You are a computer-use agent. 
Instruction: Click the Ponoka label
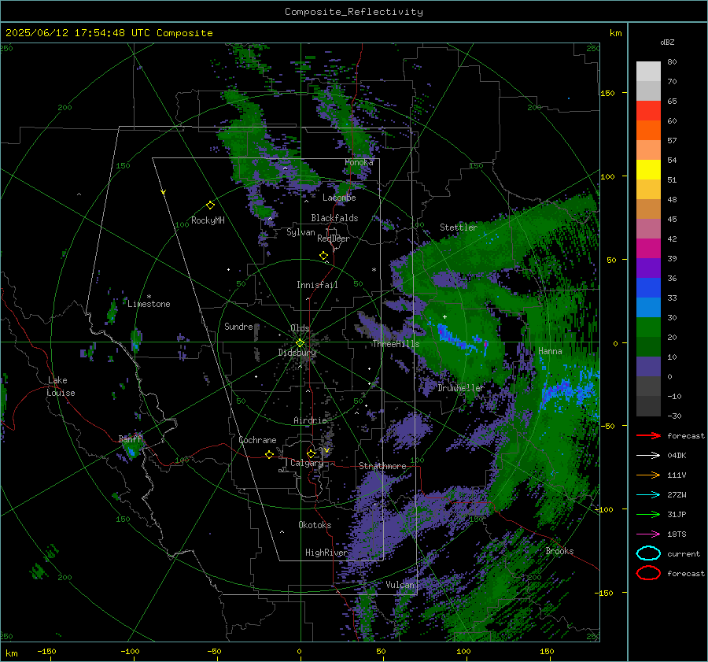(x=359, y=162)
